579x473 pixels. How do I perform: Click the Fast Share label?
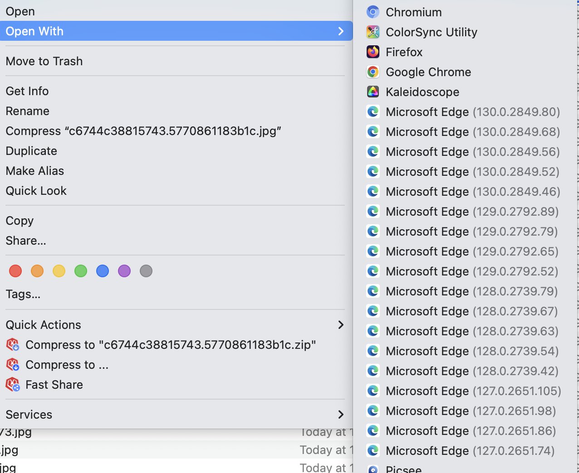(x=54, y=385)
